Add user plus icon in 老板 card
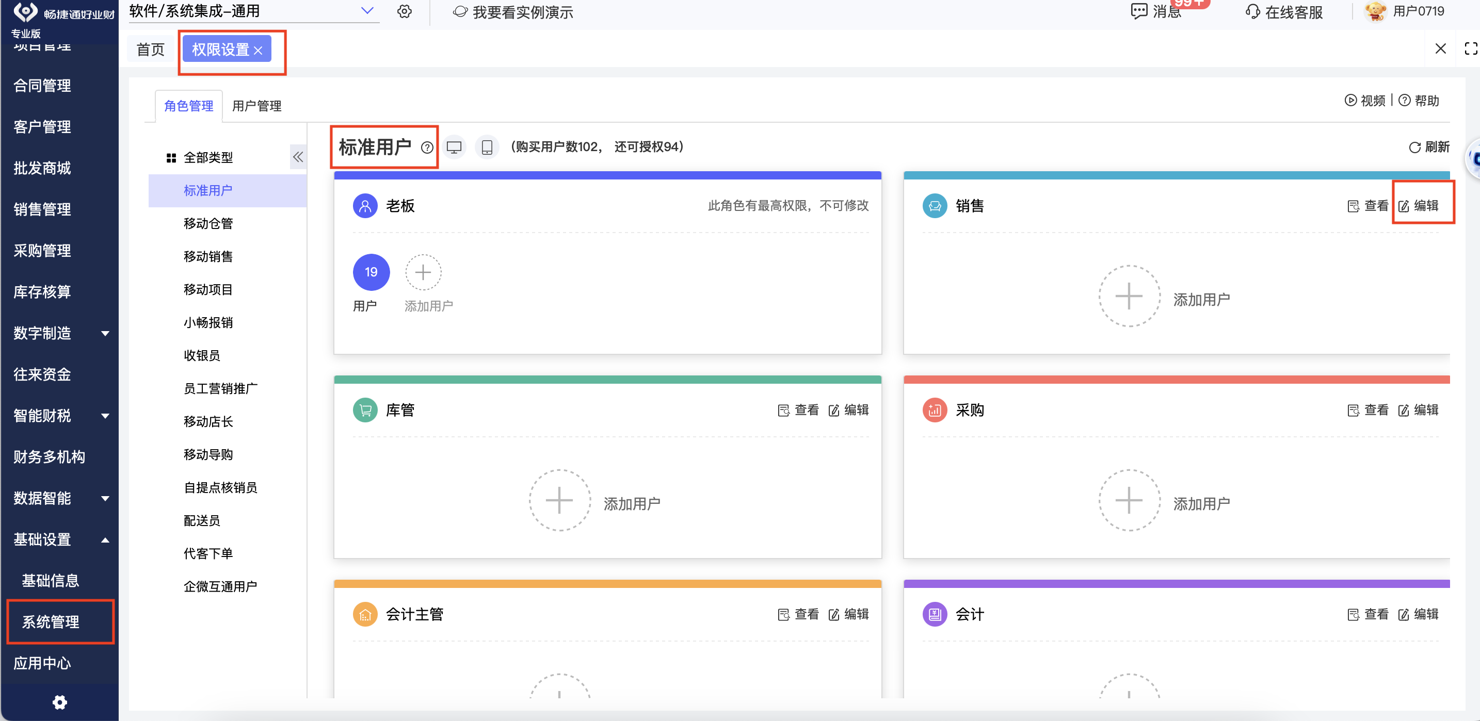This screenshot has width=1480, height=721. point(424,272)
